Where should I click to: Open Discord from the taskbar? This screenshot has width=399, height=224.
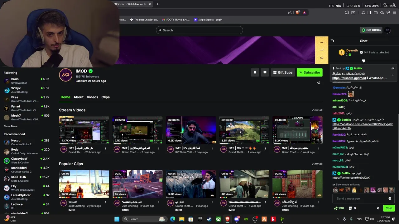(x=237, y=219)
